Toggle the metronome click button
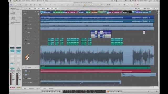This screenshot has width=168, height=94. coord(121,91)
